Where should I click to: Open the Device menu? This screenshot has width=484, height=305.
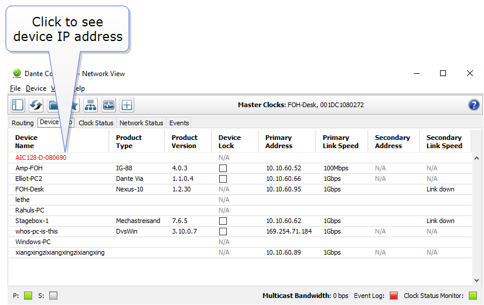coord(36,88)
